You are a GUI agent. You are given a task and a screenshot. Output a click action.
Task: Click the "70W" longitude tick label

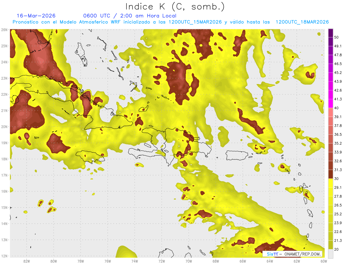pos(189,261)
